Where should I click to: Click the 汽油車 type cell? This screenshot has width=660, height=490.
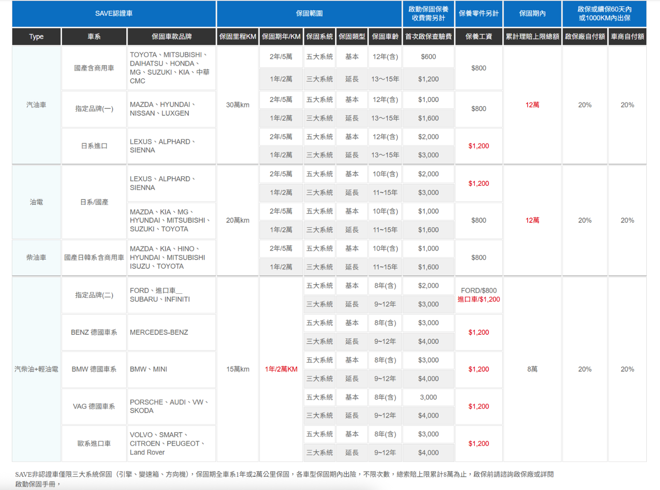(x=36, y=105)
